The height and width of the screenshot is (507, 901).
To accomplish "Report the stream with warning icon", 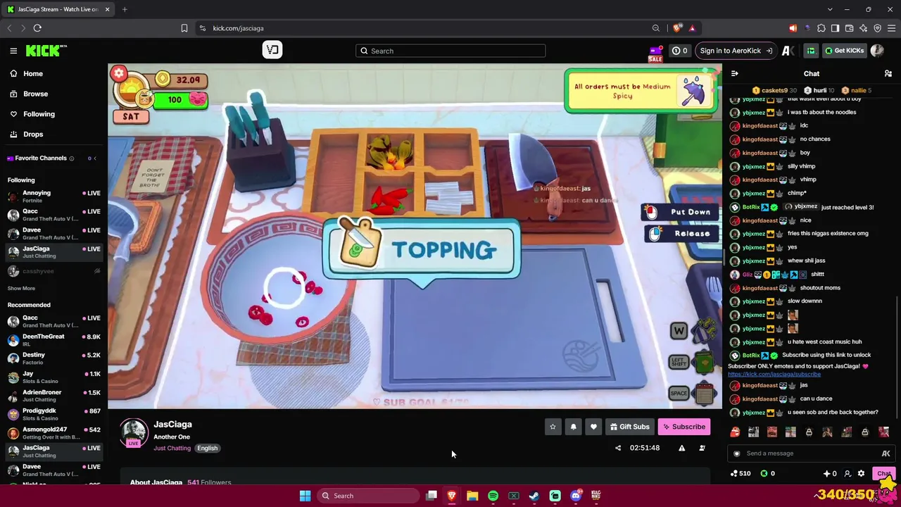I will (681, 448).
